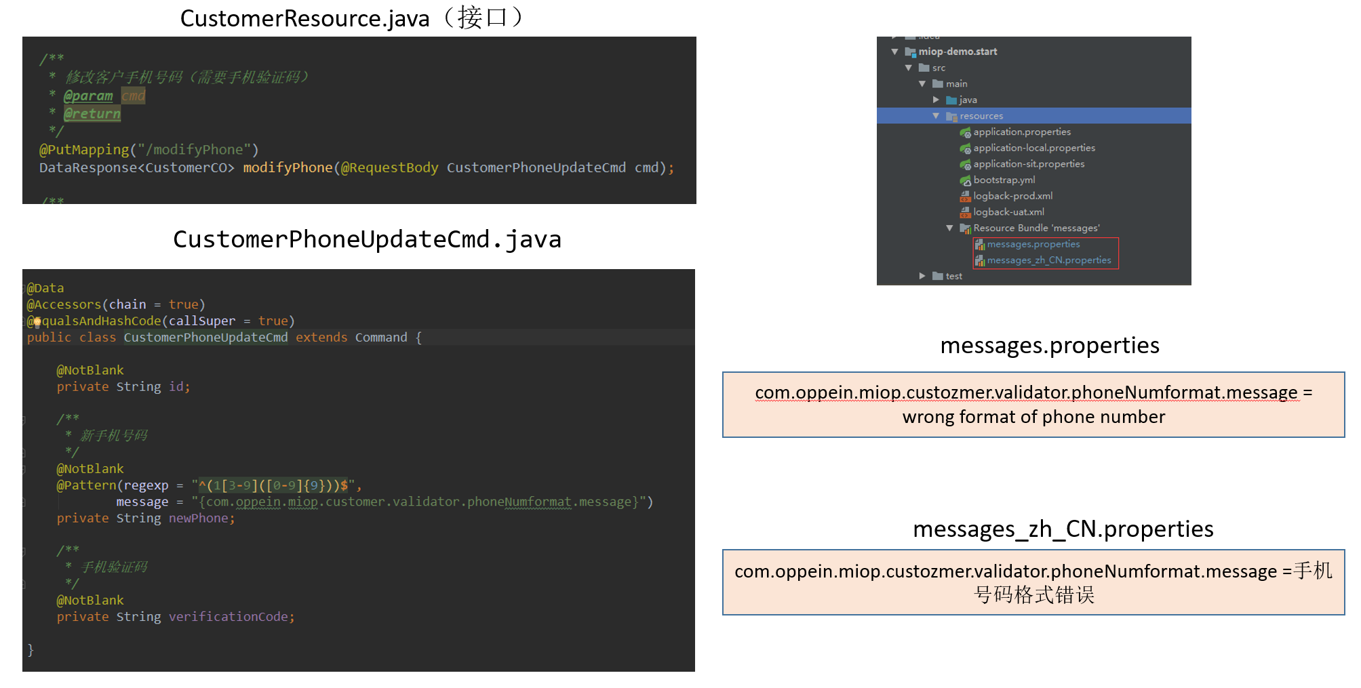Click the Spring icon beside application.properties
The width and height of the screenshot is (1361, 688).
point(966,132)
